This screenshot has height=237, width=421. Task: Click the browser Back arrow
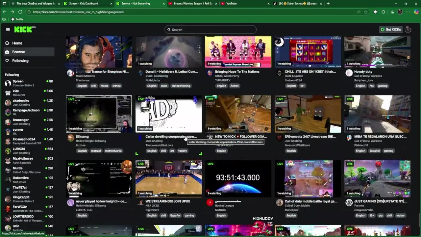[x=4, y=12]
